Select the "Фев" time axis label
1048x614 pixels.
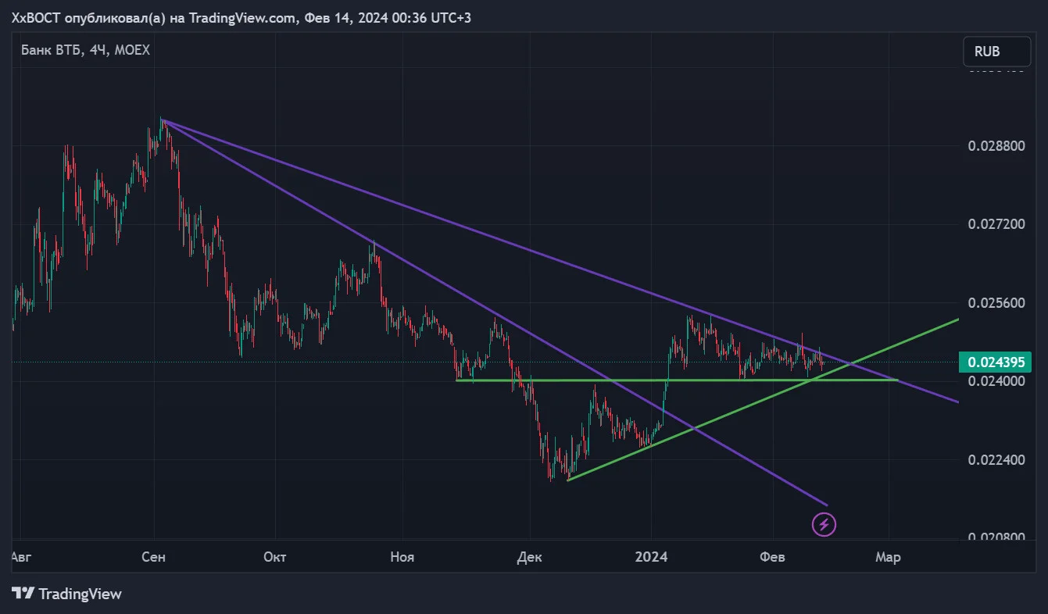click(x=773, y=557)
